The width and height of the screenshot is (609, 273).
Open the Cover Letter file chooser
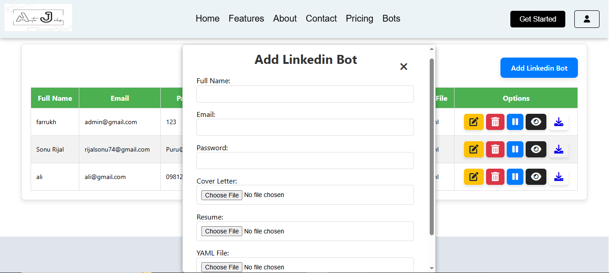coord(222,195)
